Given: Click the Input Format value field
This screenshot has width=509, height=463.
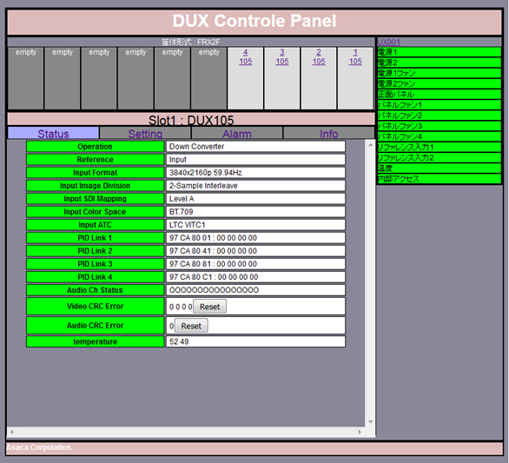Looking at the screenshot, I should tap(255, 172).
